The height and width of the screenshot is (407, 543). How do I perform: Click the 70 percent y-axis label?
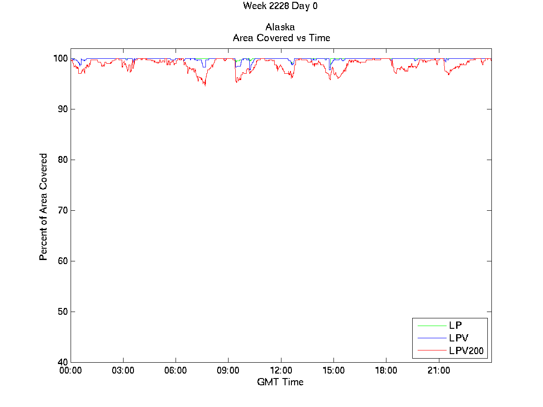click(63, 211)
